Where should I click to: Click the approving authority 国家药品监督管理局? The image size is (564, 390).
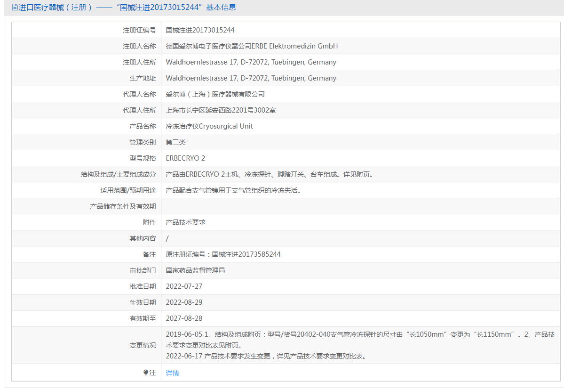pyautogui.click(x=195, y=270)
